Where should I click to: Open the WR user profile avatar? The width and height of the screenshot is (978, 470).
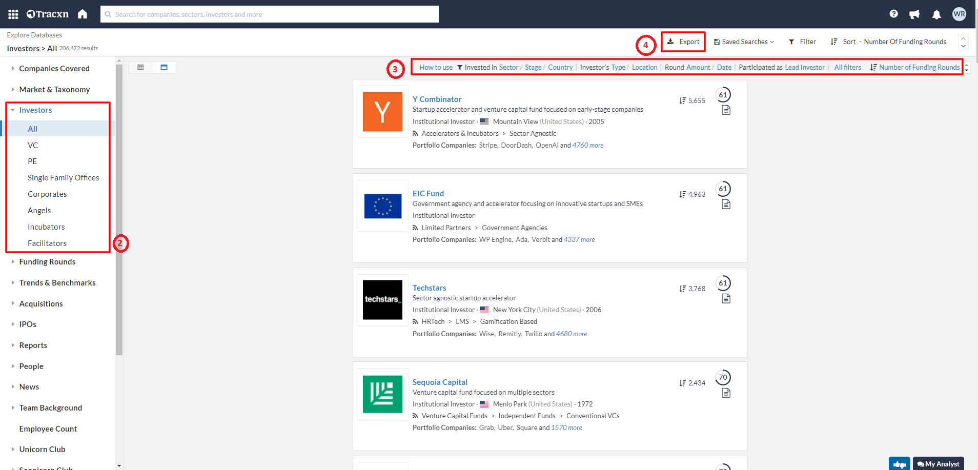(x=959, y=14)
